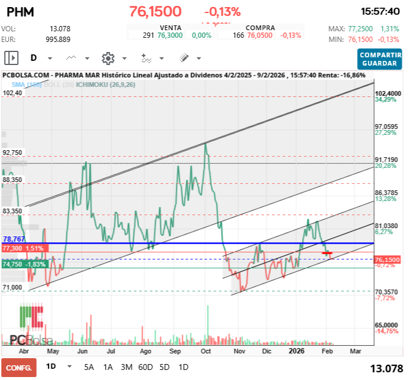Image resolution: width=411 pixels, height=380 pixels.
Task: Select the 60D time range
Action: point(145,367)
